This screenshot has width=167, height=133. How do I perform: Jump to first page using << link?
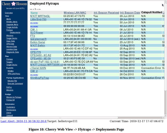pyautogui.click(x=31, y=9)
